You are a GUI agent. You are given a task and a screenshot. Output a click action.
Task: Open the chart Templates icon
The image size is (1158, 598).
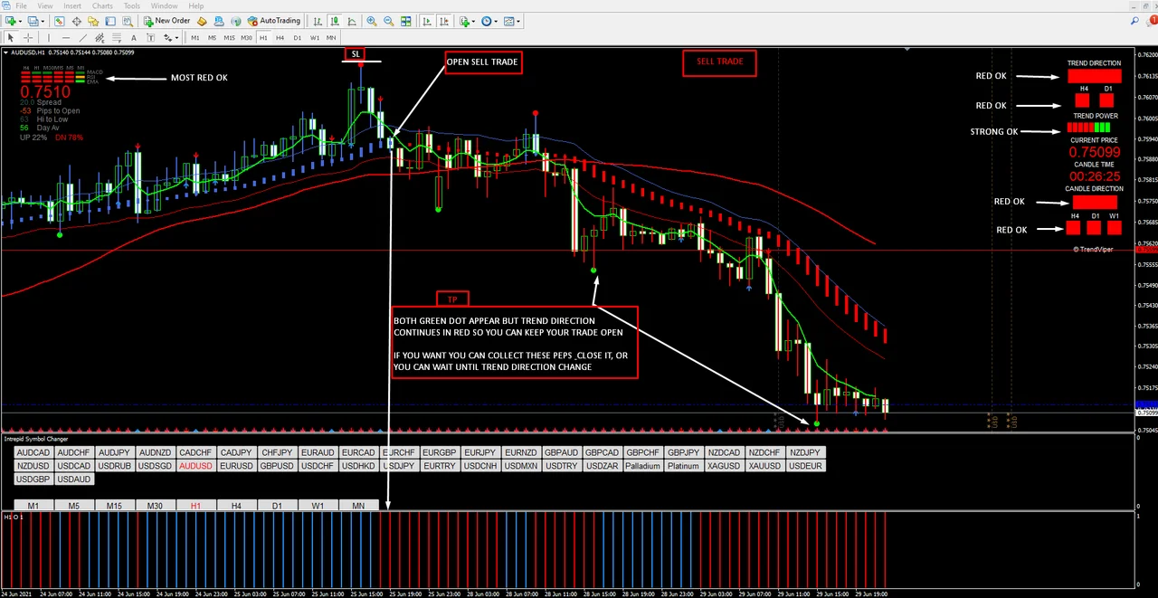click(508, 21)
